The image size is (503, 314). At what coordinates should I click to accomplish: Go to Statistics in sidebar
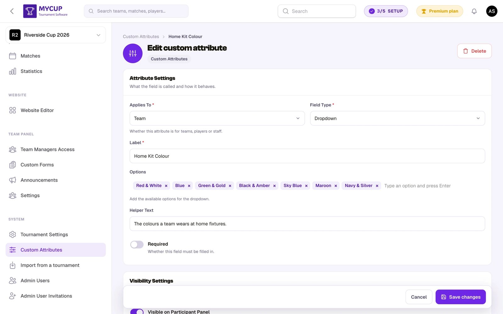(x=56, y=71)
